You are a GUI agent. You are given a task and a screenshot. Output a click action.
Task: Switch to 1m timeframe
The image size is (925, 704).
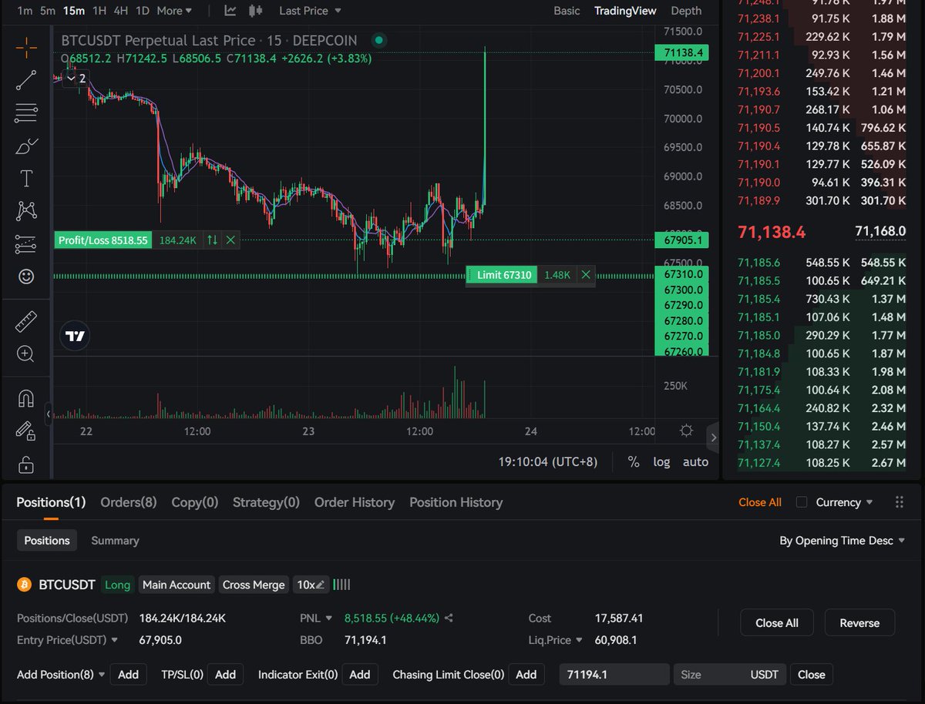[x=25, y=11]
